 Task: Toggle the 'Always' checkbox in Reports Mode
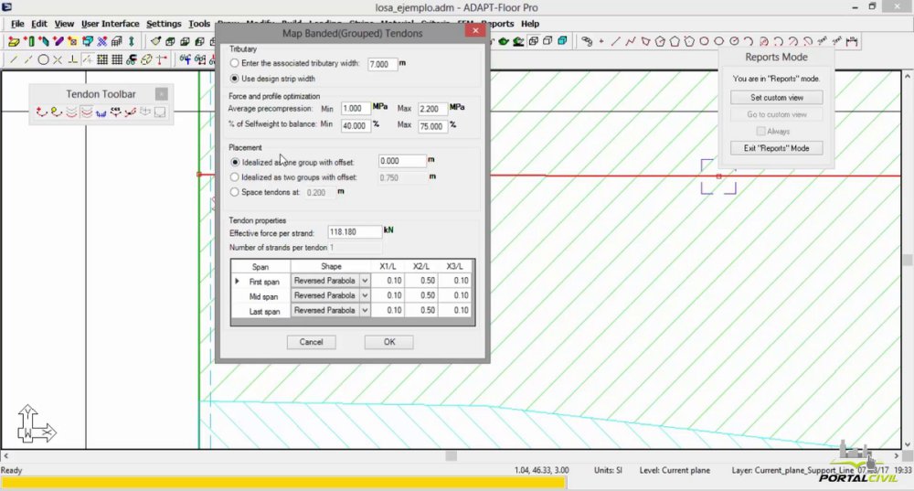(x=760, y=131)
